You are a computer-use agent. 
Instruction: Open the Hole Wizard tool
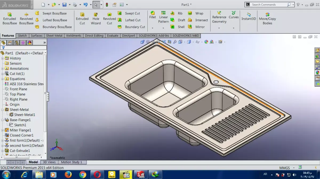click(96, 19)
